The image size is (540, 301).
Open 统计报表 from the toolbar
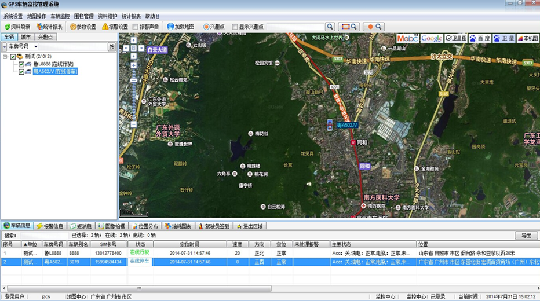[49, 27]
